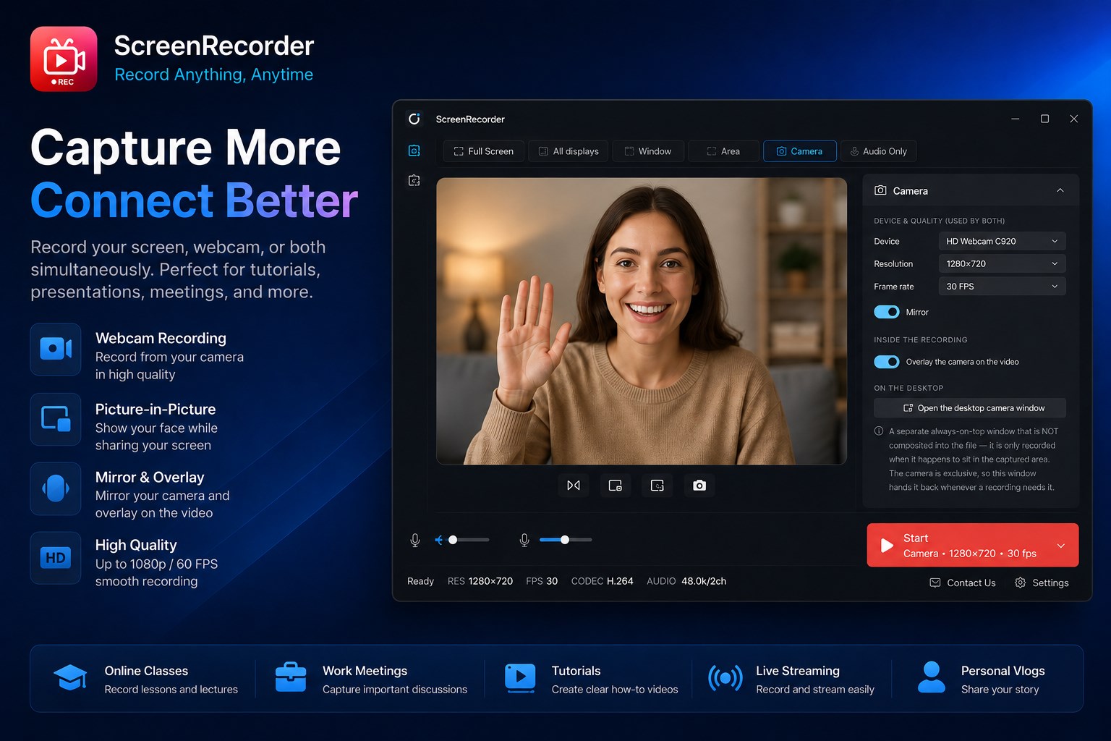Open Settings via the gear icon
Screen dimensions: 1111x741
pos(1020,583)
